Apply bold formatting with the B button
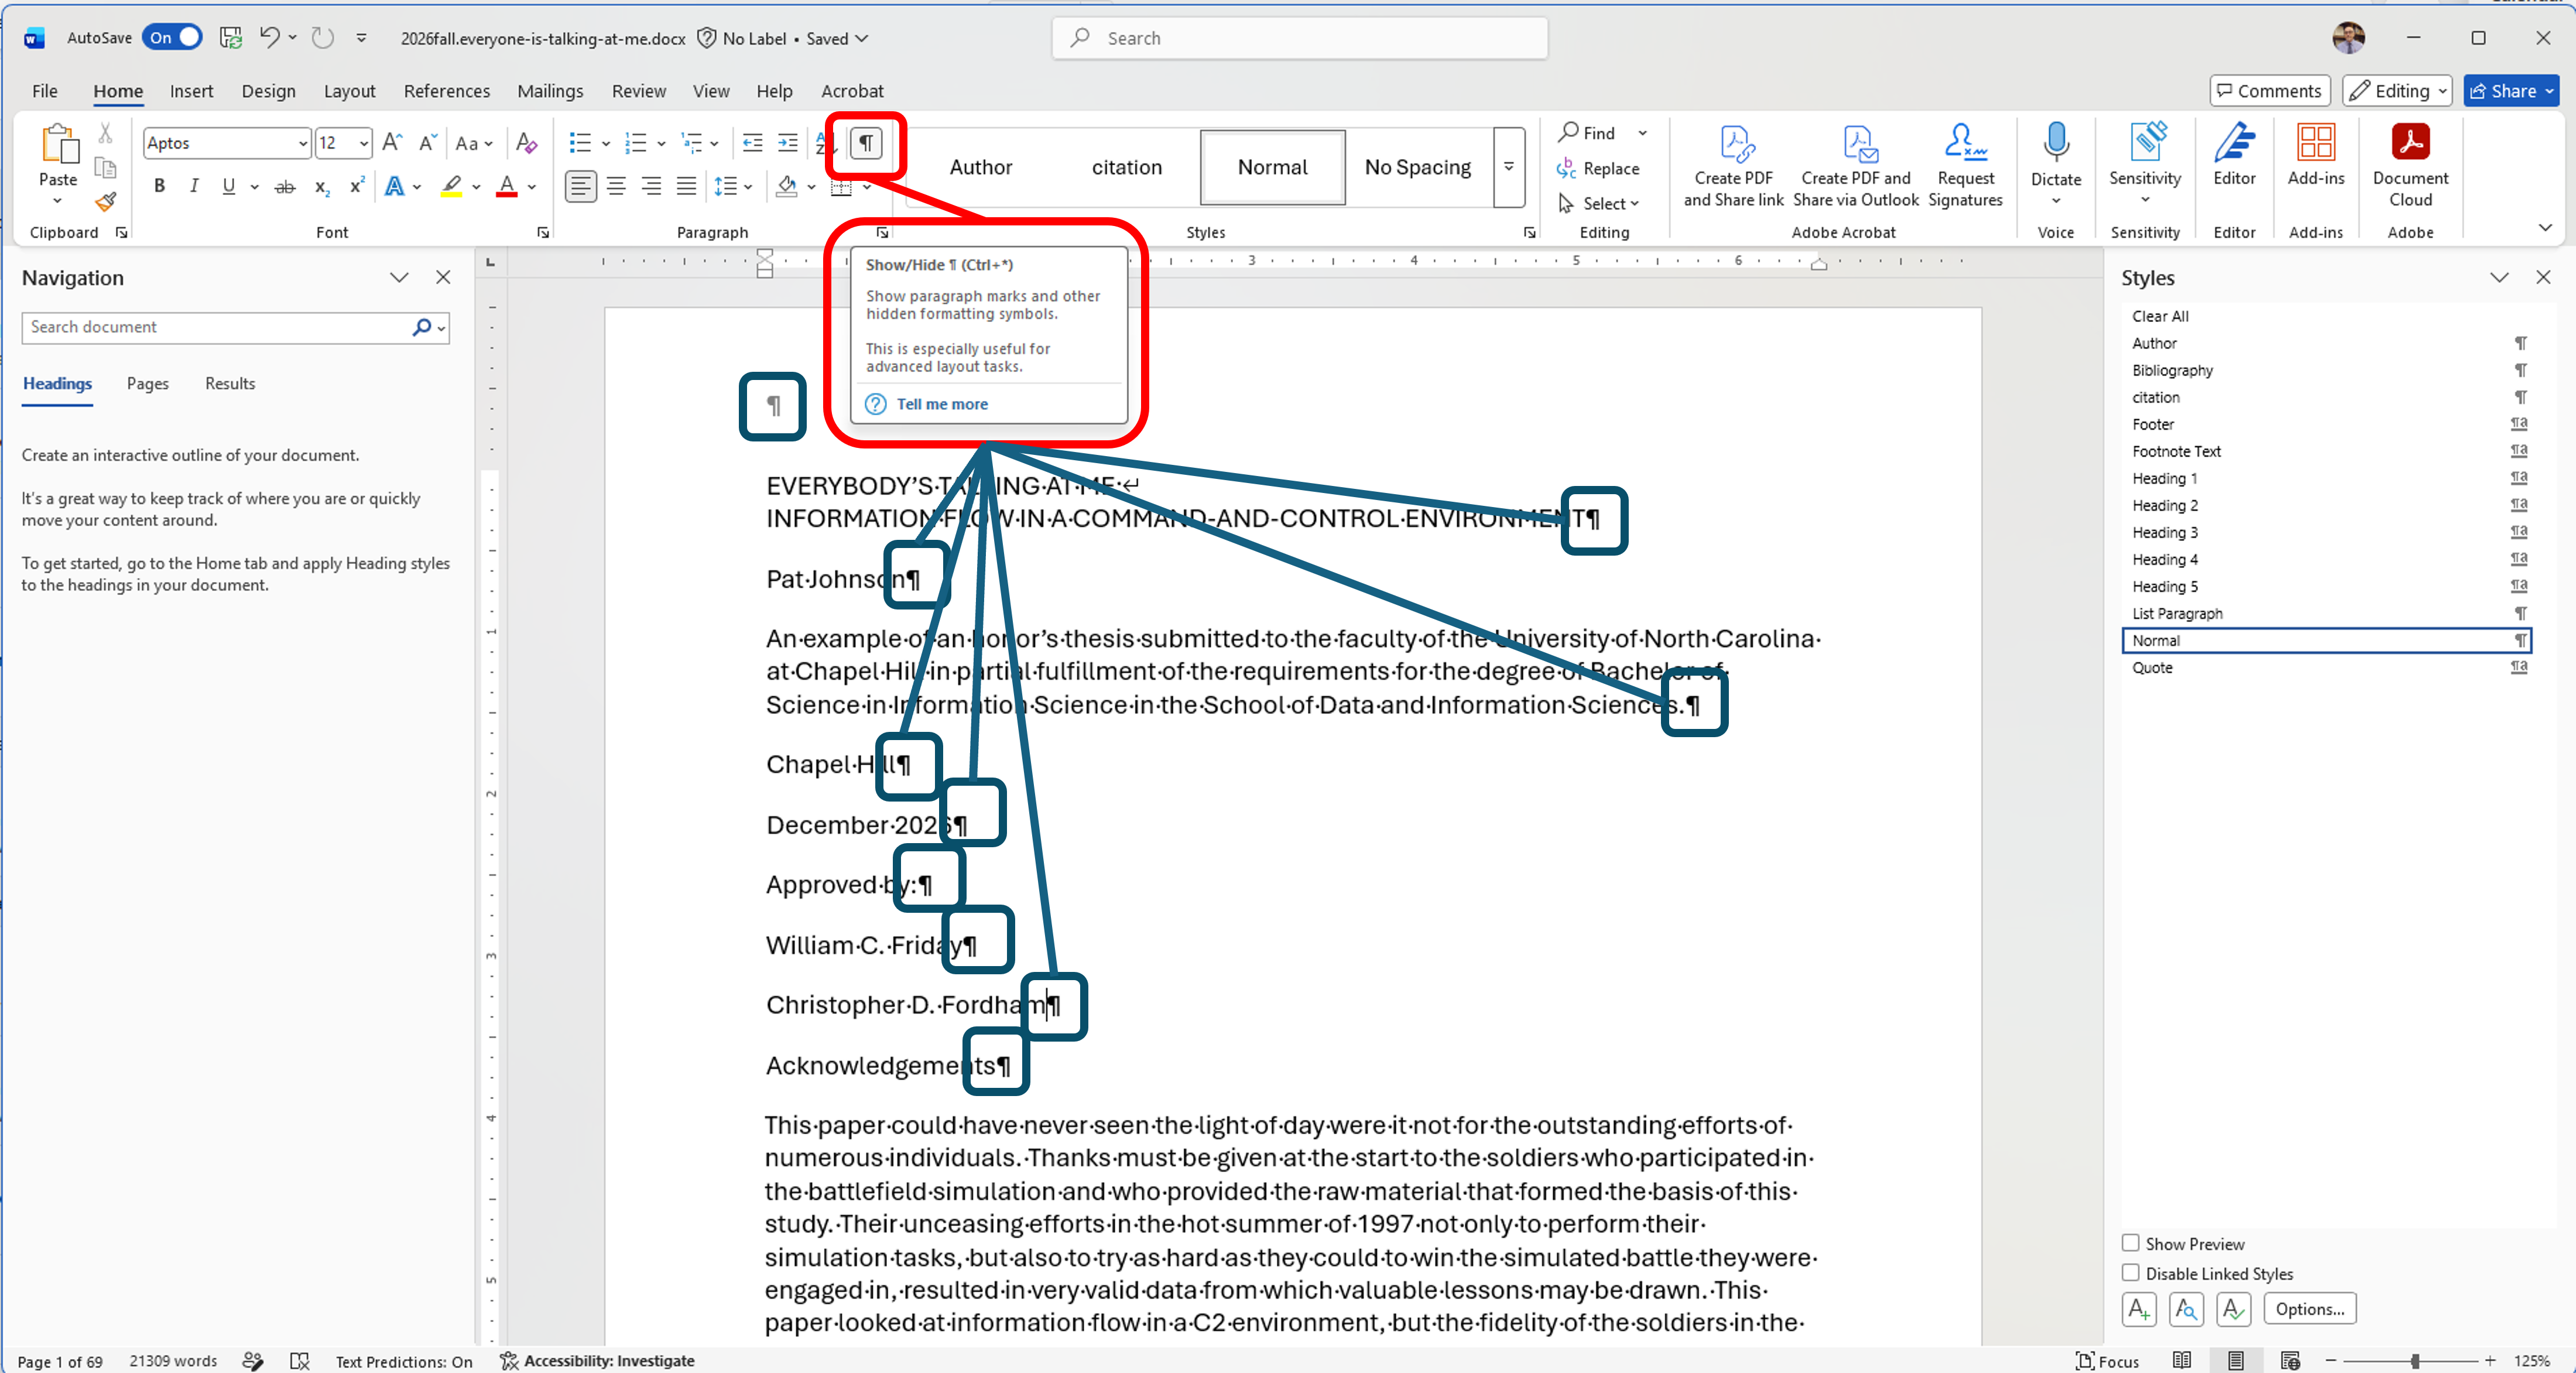 [159, 186]
